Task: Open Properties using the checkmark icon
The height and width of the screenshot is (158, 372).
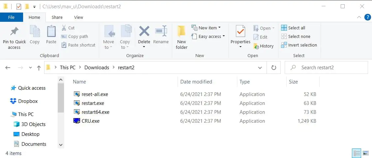Action: click(240, 32)
